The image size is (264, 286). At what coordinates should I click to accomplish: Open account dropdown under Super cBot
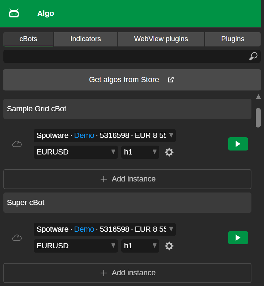tap(104, 229)
